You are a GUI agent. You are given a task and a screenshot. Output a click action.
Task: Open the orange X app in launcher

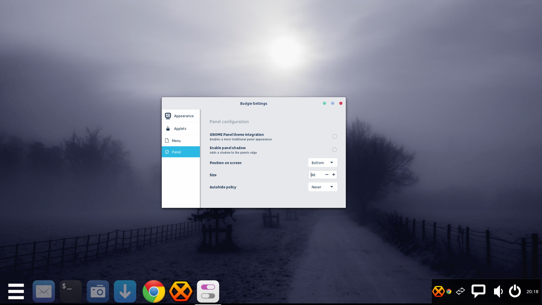[181, 291]
